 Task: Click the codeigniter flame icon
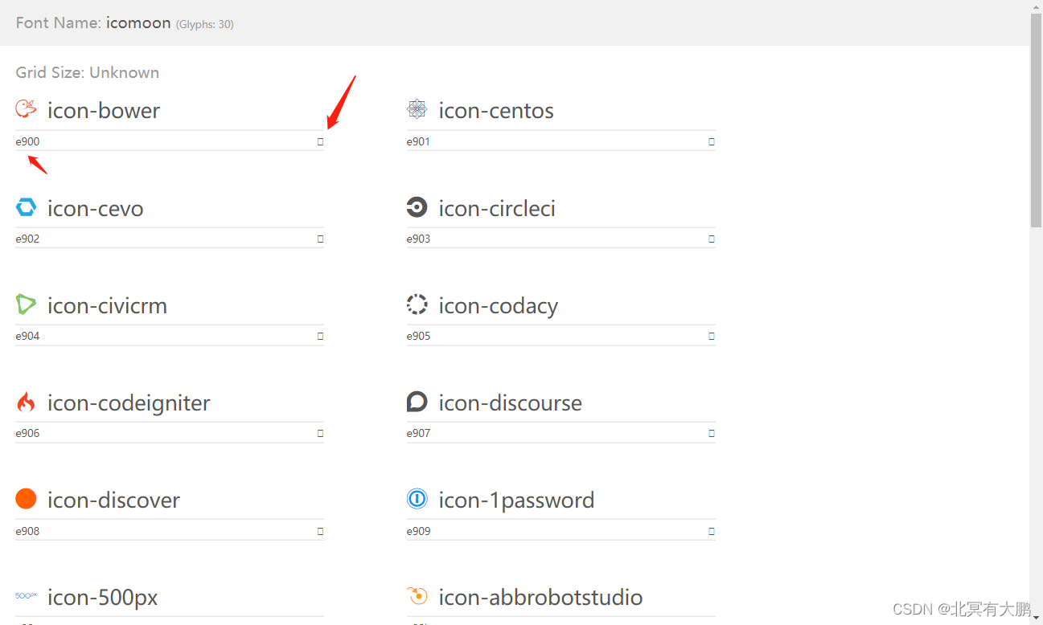tap(26, 402)
